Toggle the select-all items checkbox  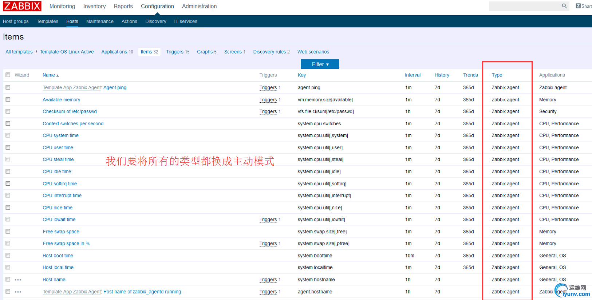pos(8,75)
